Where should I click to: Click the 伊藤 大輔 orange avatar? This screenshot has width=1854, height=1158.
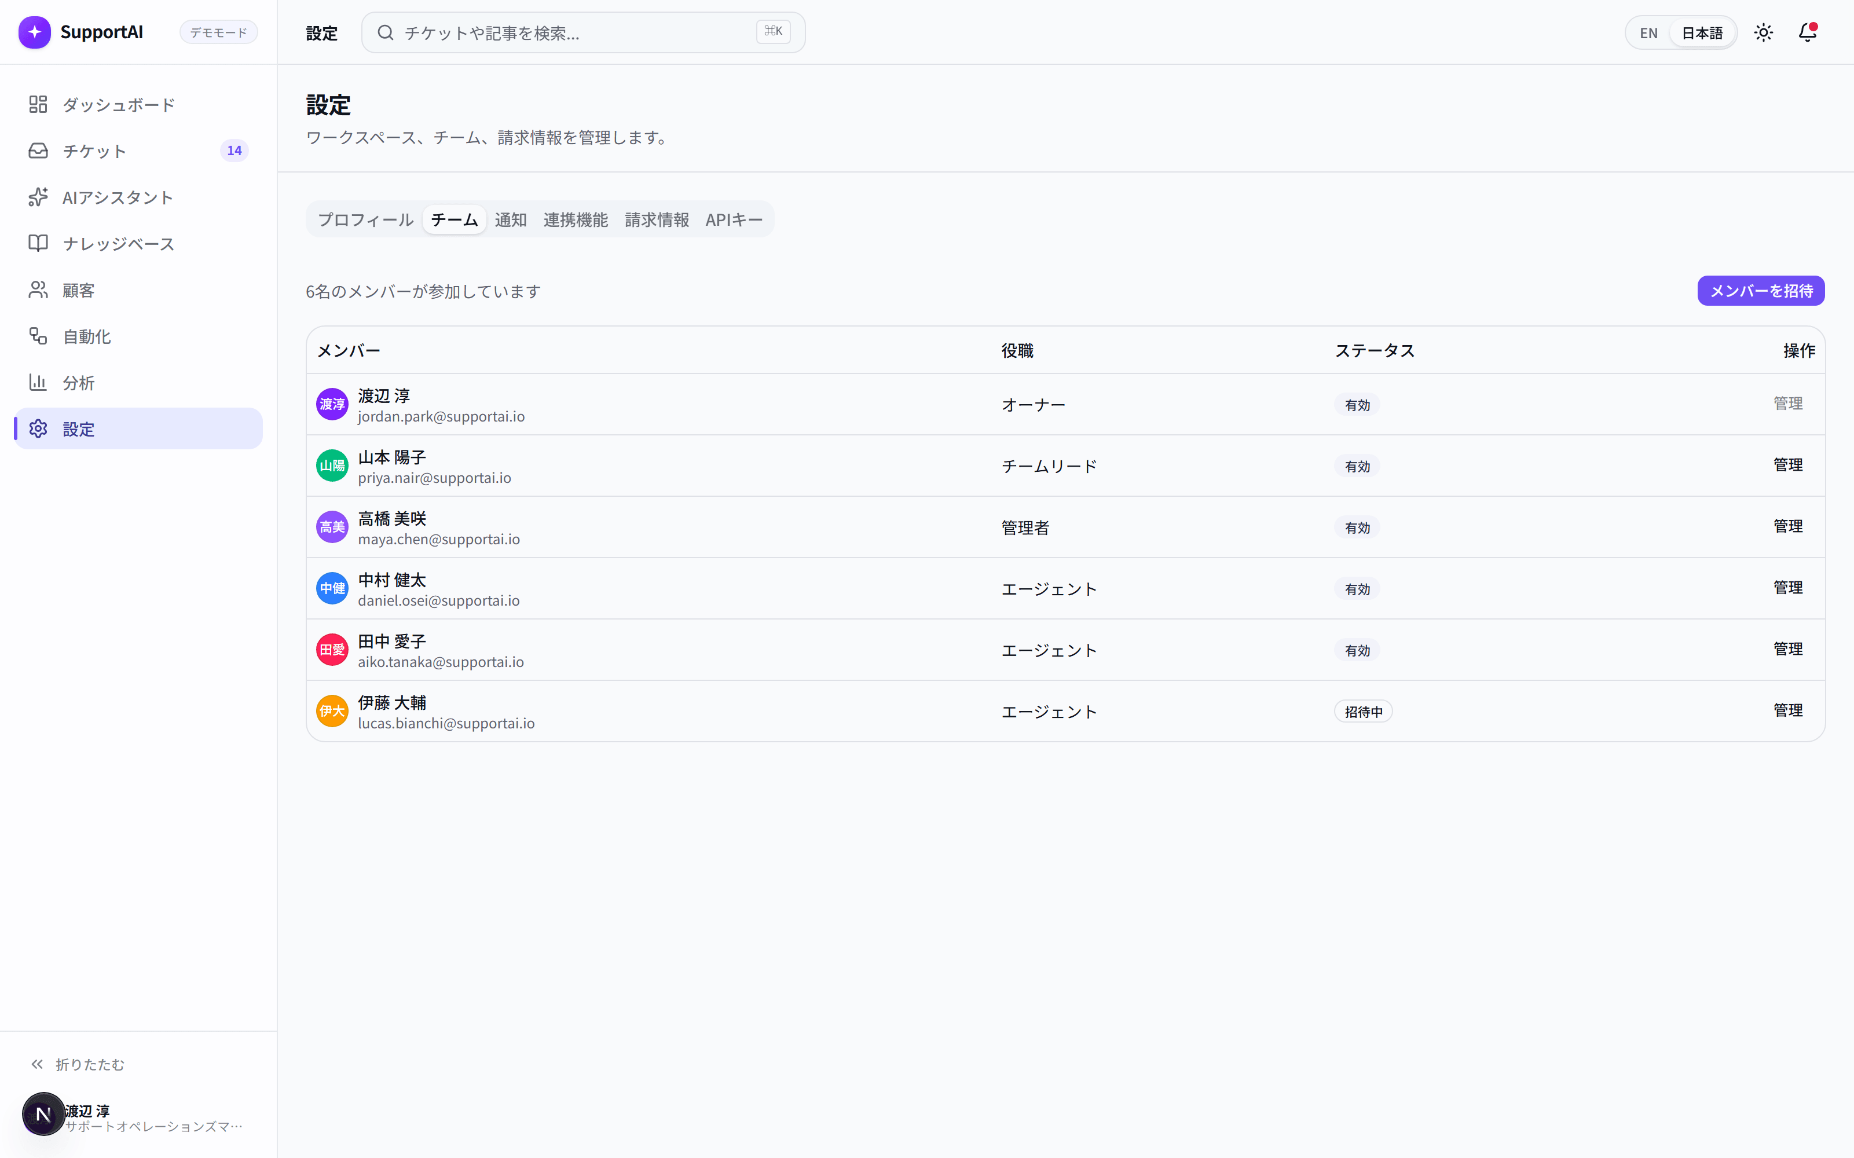332,711
